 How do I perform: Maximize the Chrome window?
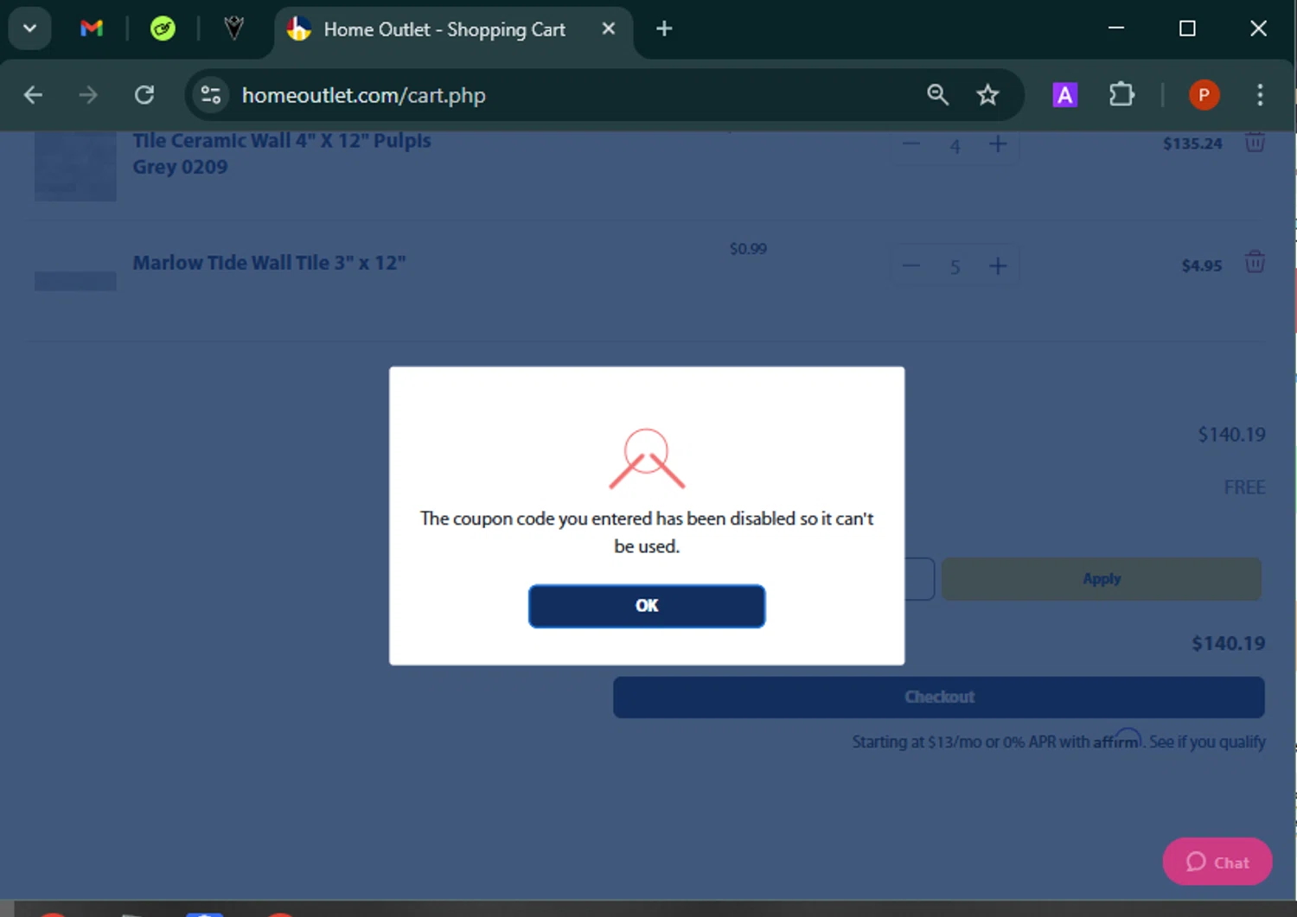[x=1187, y=29]
